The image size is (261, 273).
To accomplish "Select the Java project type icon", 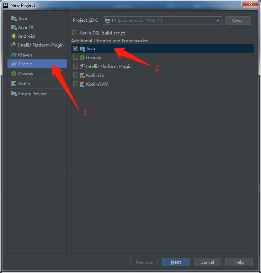I will coord(14,18).
